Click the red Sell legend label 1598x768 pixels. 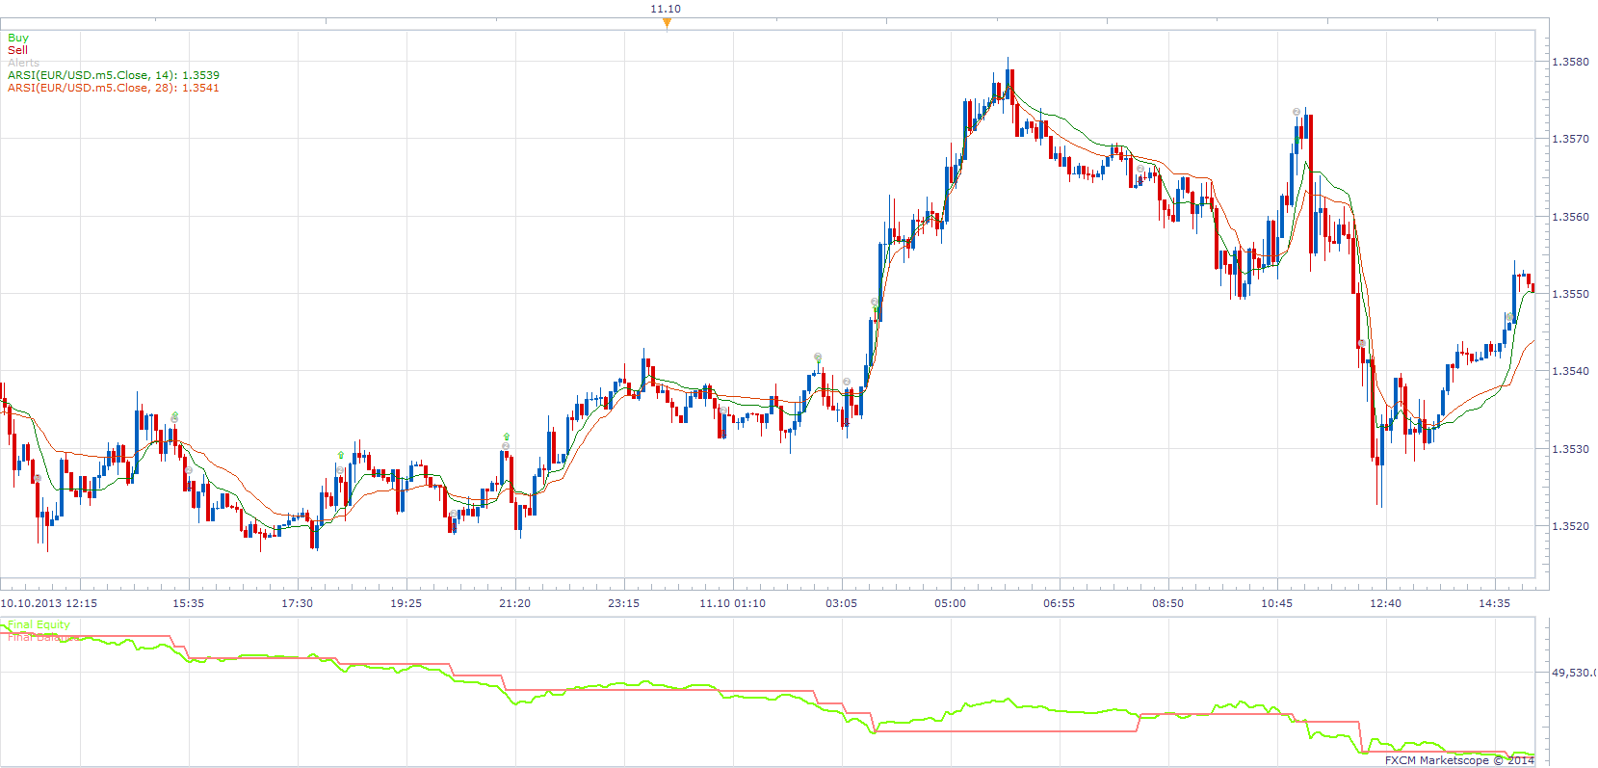coord(17,50)
